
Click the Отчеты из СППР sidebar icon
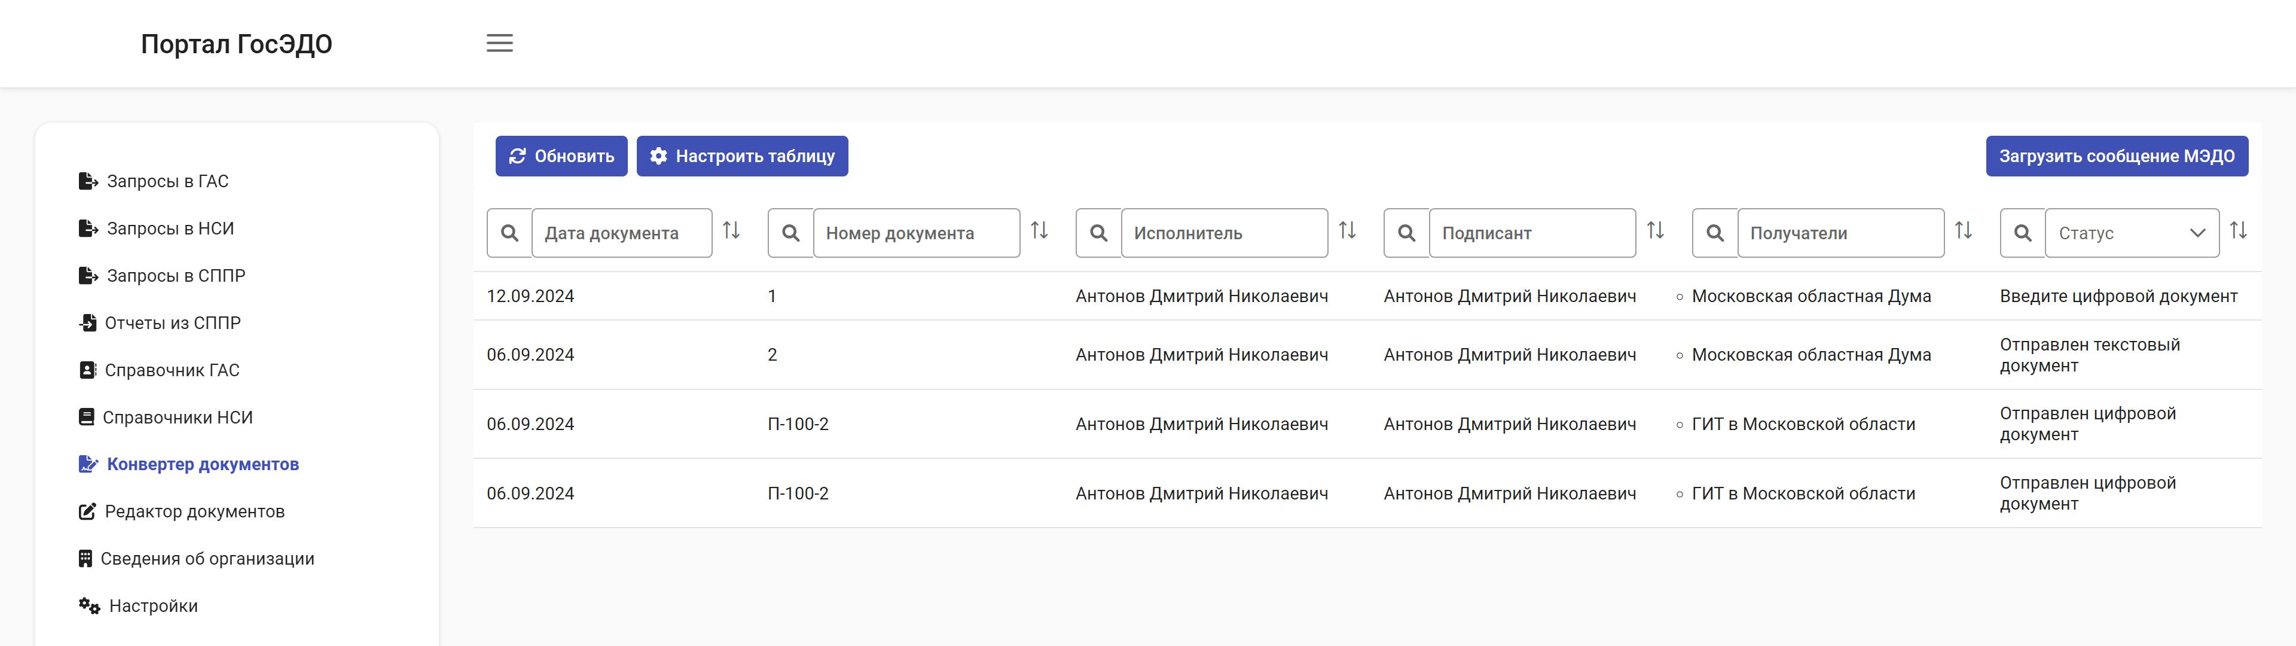coord(87,323)
